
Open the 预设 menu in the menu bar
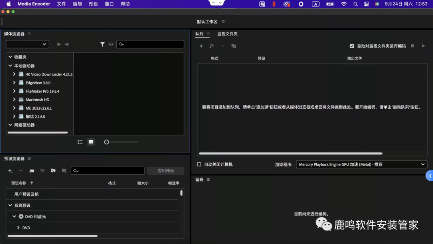93,4
